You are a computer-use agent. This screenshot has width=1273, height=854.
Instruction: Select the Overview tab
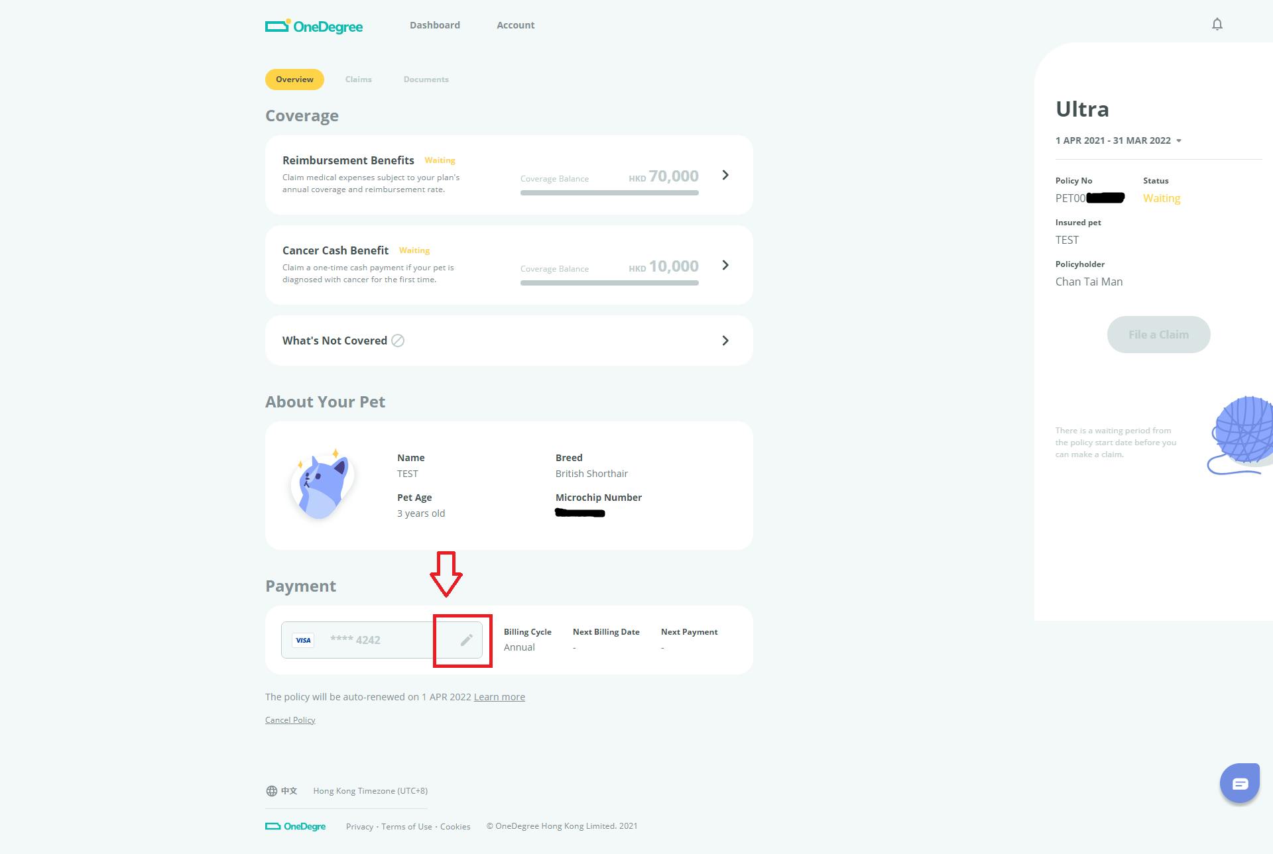pyautogui.click(x=294, y=80)
